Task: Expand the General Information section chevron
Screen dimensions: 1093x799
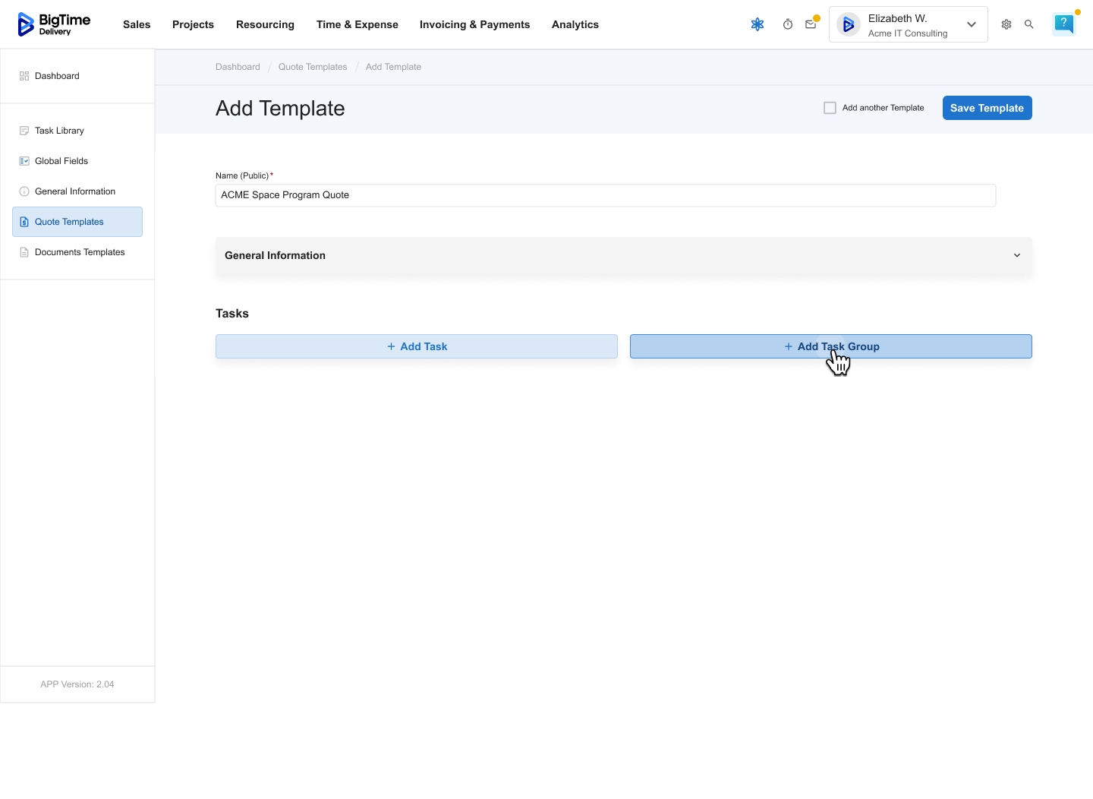Action: (1017, 255)
